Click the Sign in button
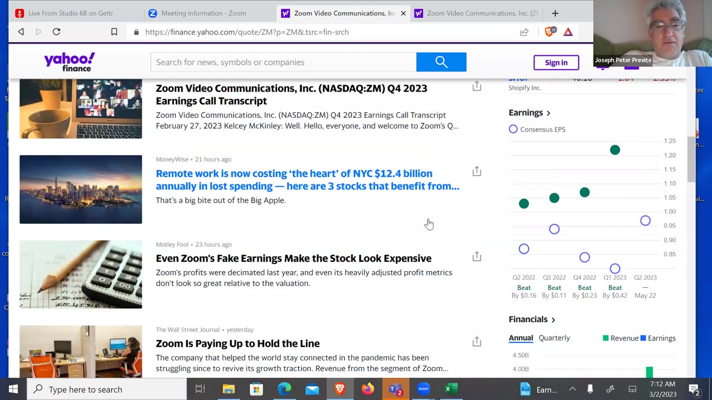The image size is (712, 400). pos(556,62)
